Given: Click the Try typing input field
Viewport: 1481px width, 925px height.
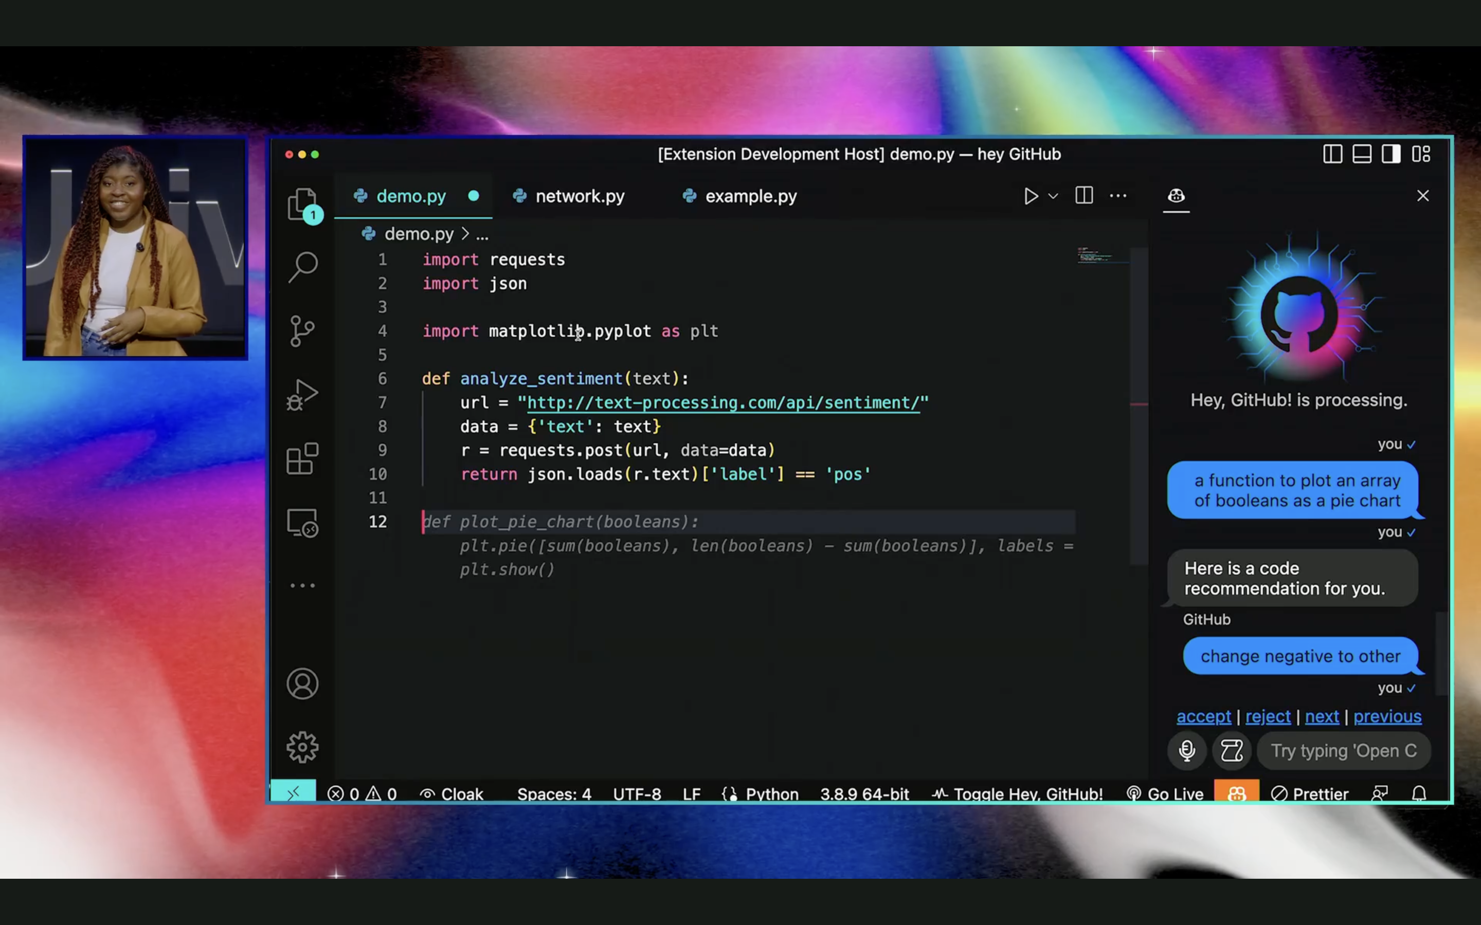Looking at the screenshot, I should [1343, 750].
